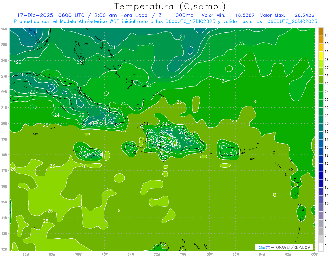Click the title 'Temperatura (C,somb.)'

[170, 6]
